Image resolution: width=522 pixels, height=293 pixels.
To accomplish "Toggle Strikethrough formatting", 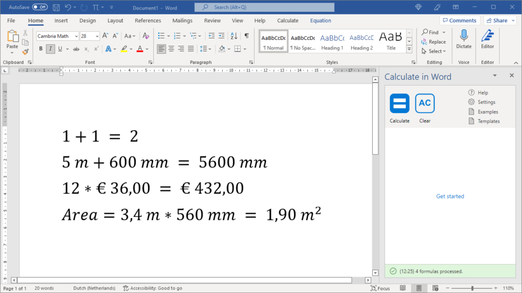I will (76, 49).
